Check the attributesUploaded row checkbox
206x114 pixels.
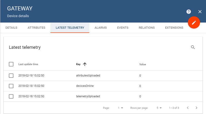click(11, 75)
